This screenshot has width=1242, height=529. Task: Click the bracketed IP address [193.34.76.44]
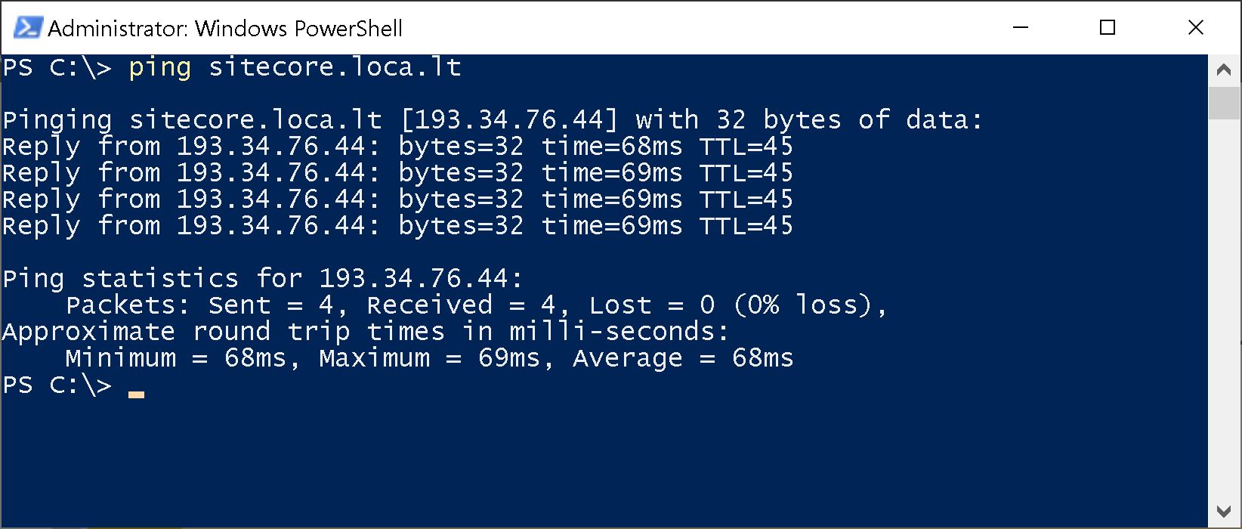pos(509,119)
